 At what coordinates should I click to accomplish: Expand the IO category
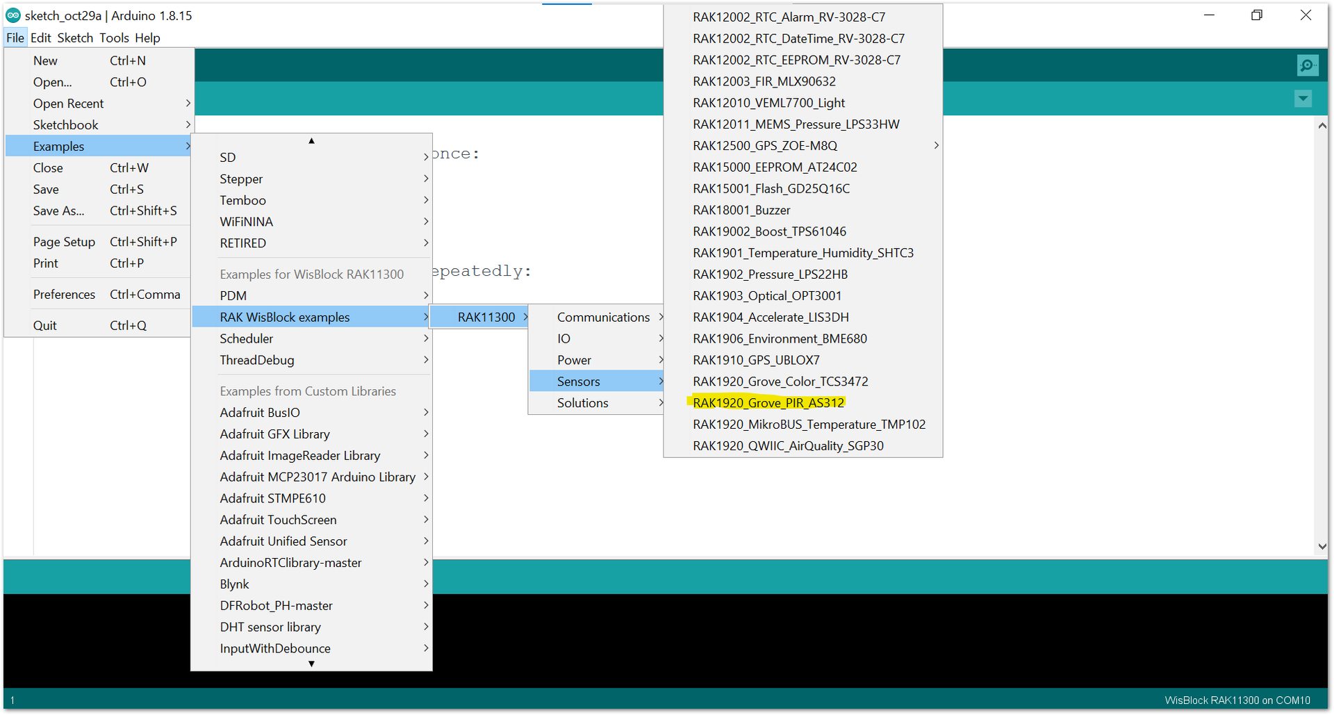(x=597, y=339)
